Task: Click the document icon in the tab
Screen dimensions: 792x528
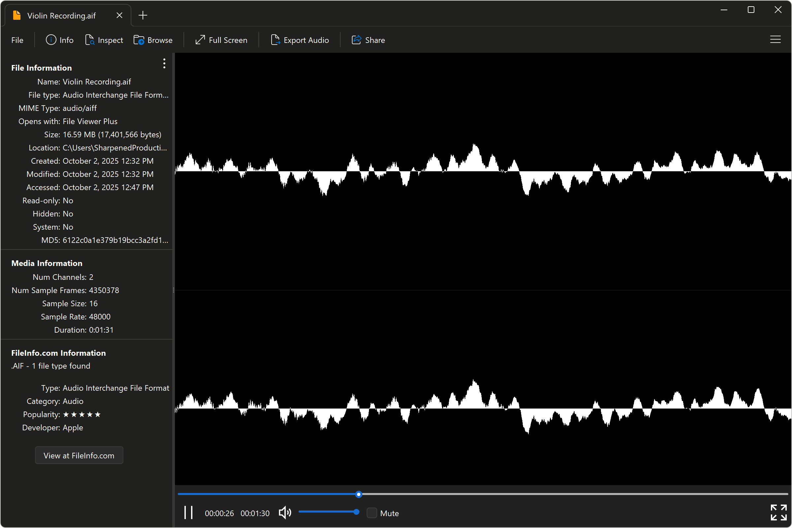Action: point(16,15)
